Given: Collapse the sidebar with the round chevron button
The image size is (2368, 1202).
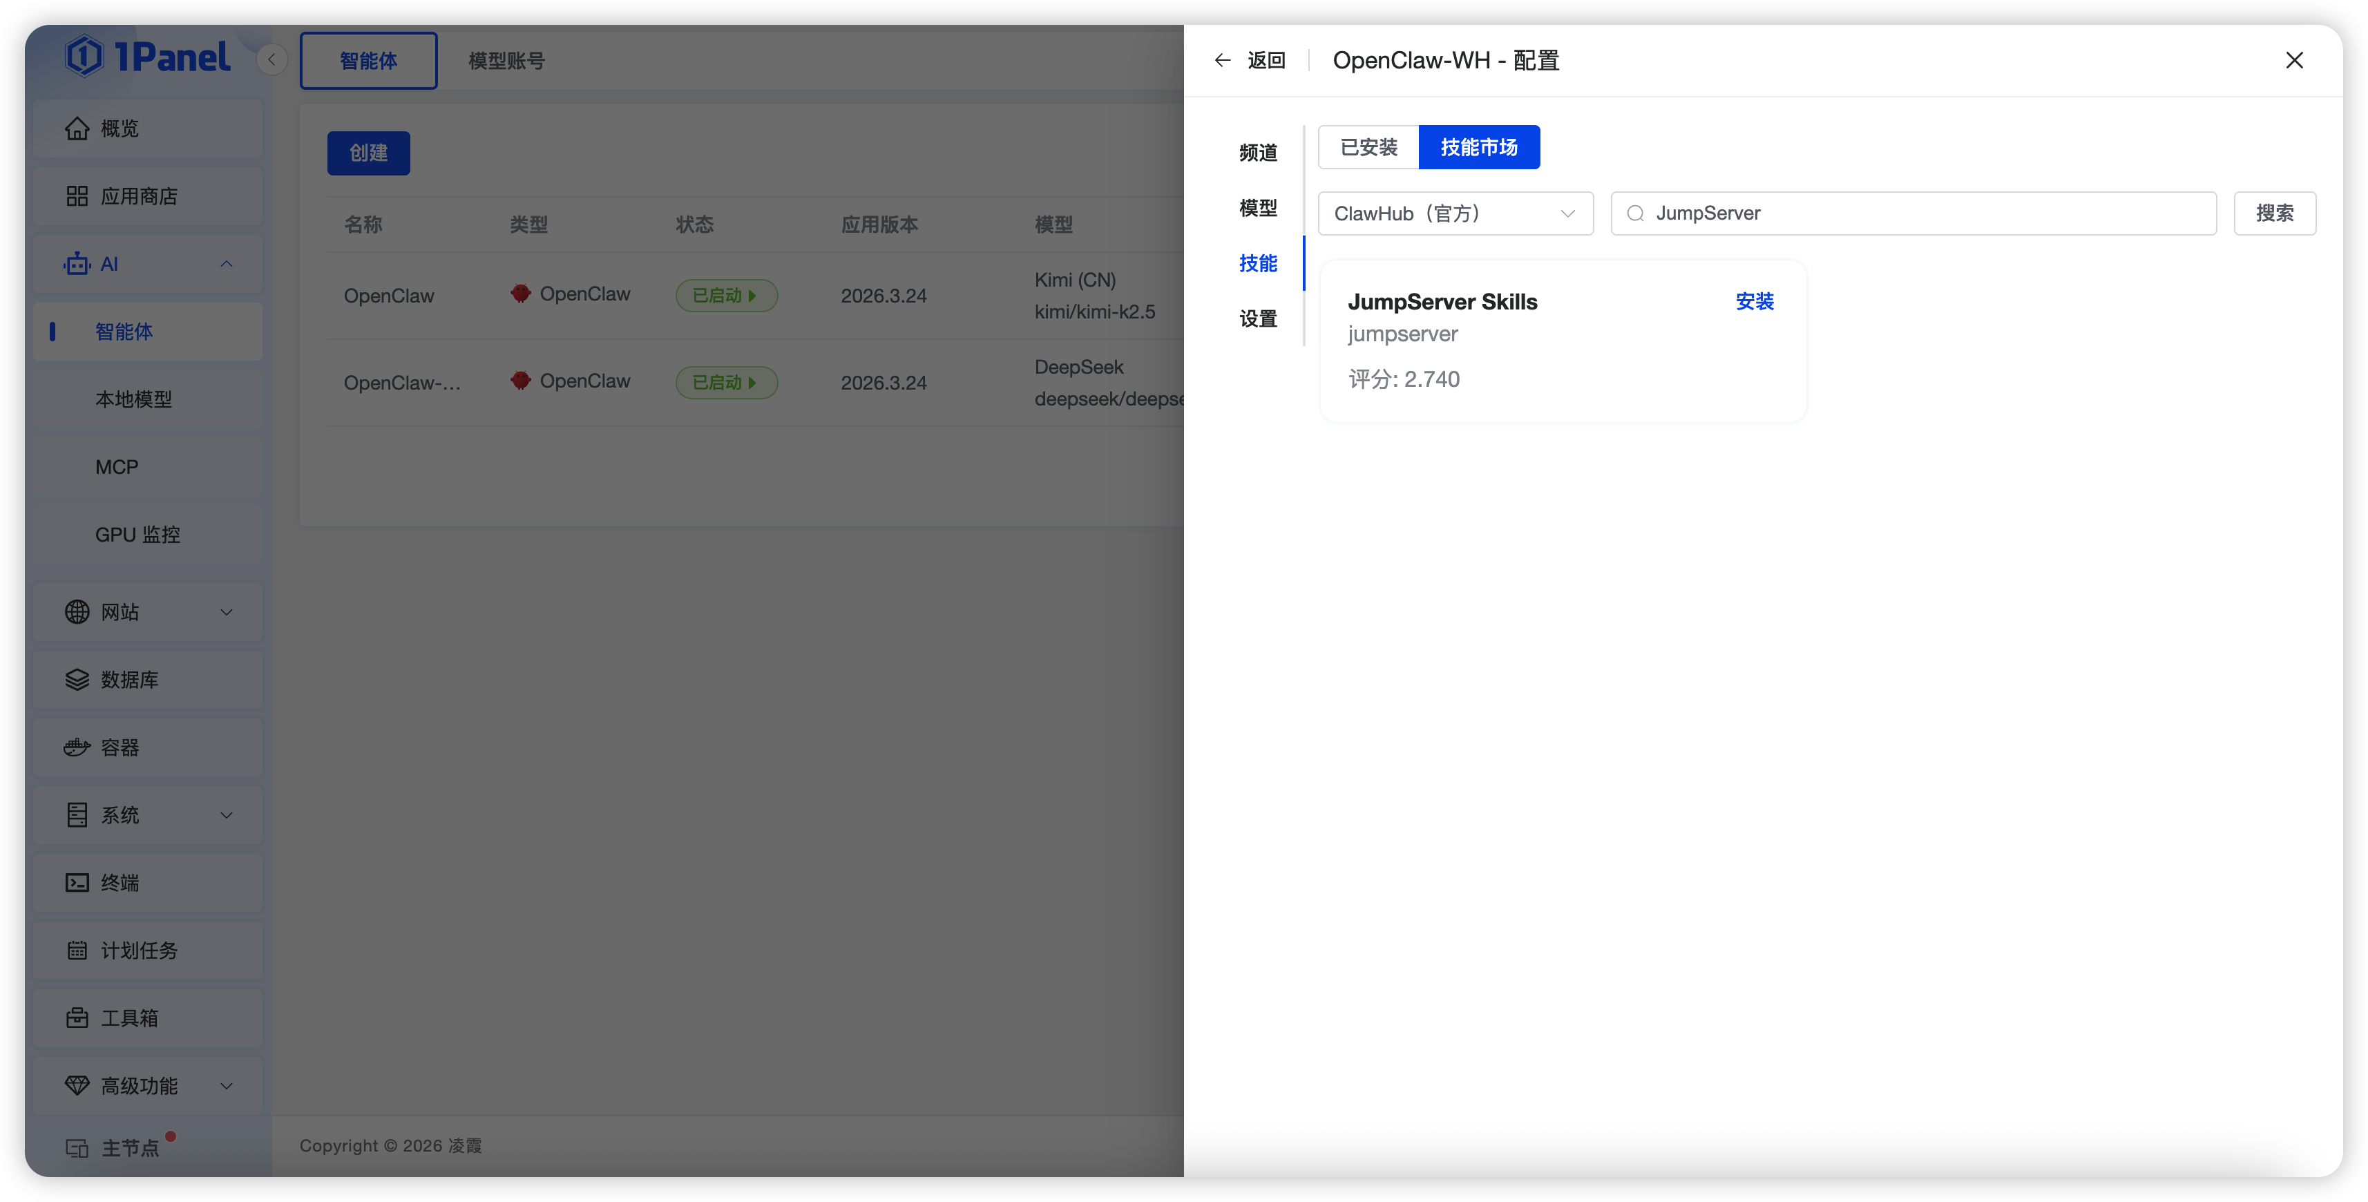Looking at the screenshot, I should coord(271,59).
